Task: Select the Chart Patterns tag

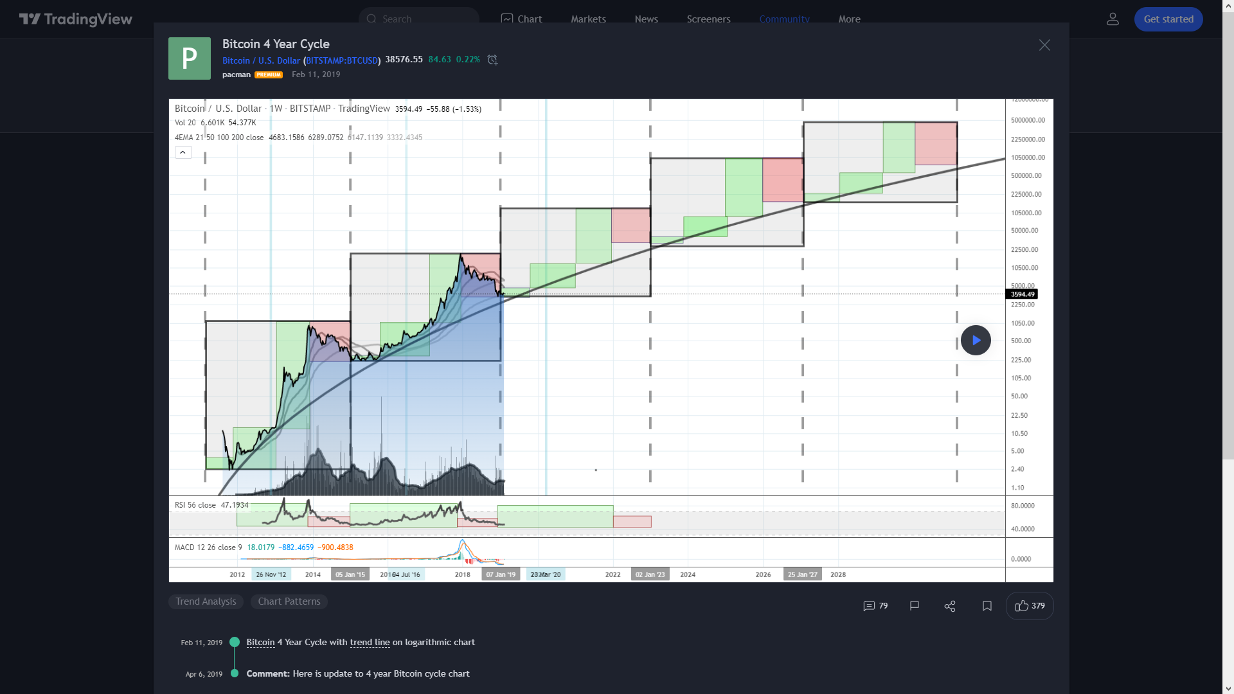Action: tap(289, 601)
